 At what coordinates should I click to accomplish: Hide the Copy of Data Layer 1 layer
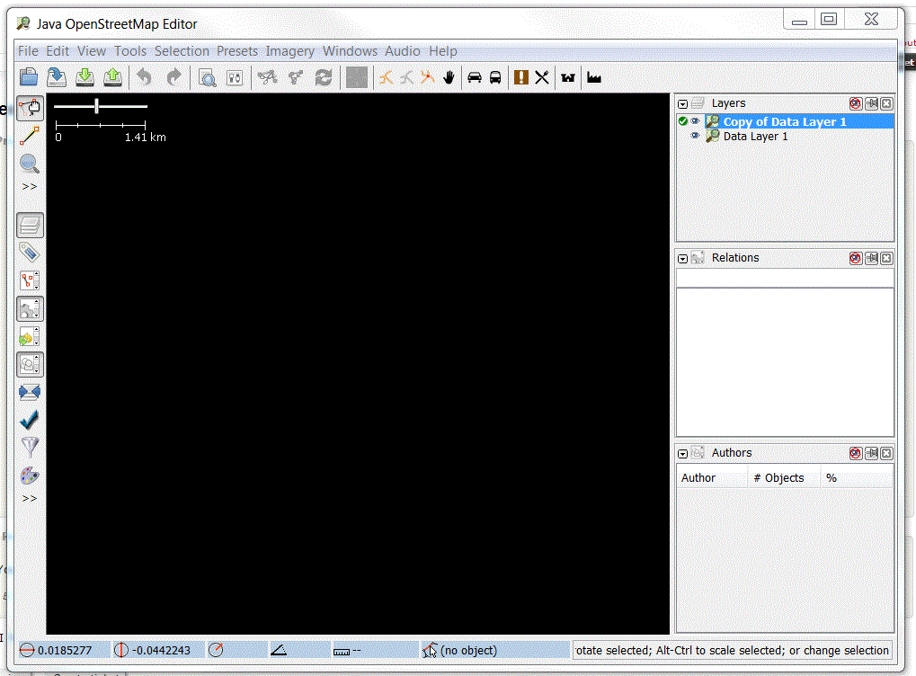(x=695, y=121)
